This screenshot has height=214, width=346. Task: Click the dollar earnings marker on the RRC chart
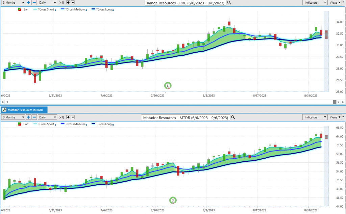(x=168, y=85)
